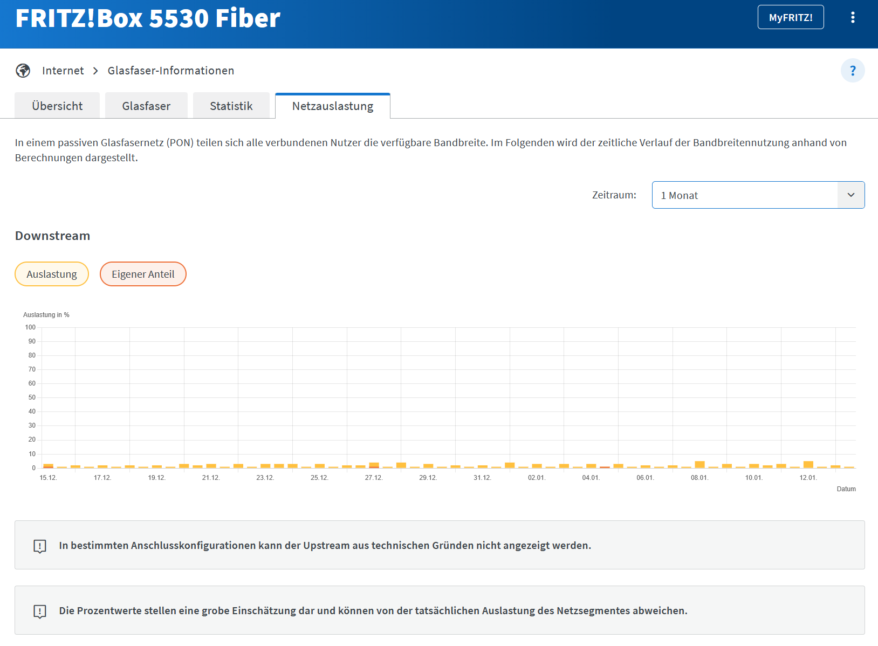Open the three-dot options menu
Image resolution: width=878 pixels, height=646 pixels.
(x=853, y=17)
